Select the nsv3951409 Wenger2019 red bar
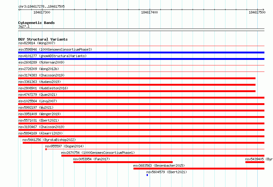 [141, 117]
